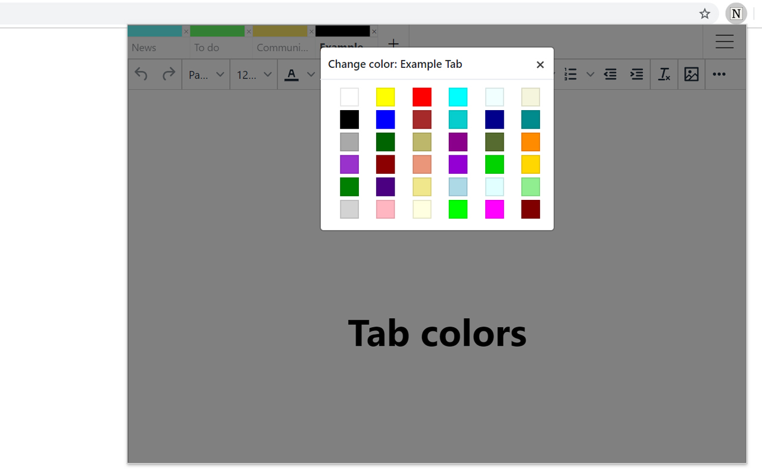Choose the light green swatch
Viewport: 762px width, 476px height.
(531, 187)
